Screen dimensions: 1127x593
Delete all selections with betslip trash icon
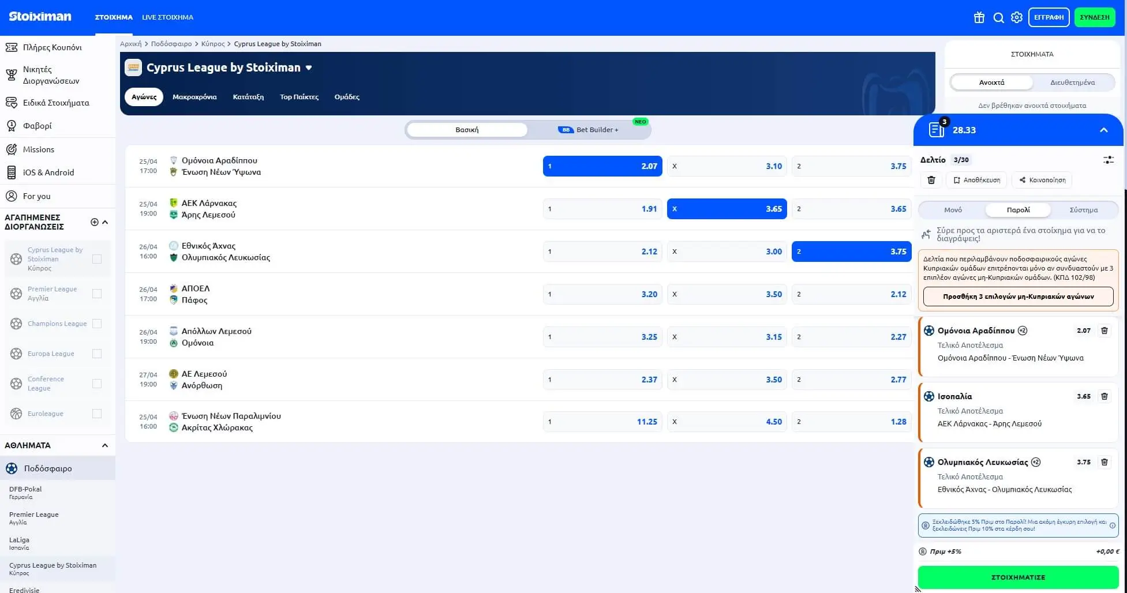(931, 180)
